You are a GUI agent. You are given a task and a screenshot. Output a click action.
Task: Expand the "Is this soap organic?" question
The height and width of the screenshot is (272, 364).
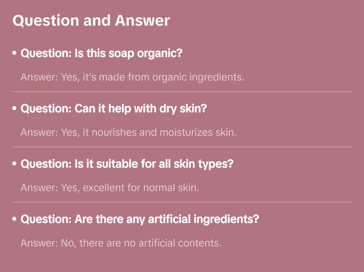pyautogui.click(x=102, y=53)
